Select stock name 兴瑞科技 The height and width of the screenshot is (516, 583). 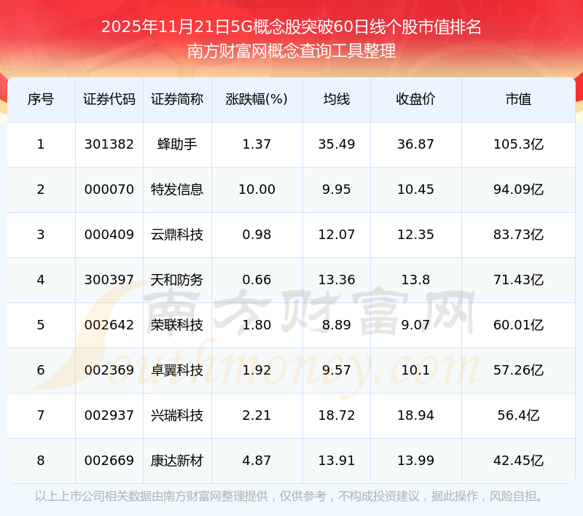177,415
